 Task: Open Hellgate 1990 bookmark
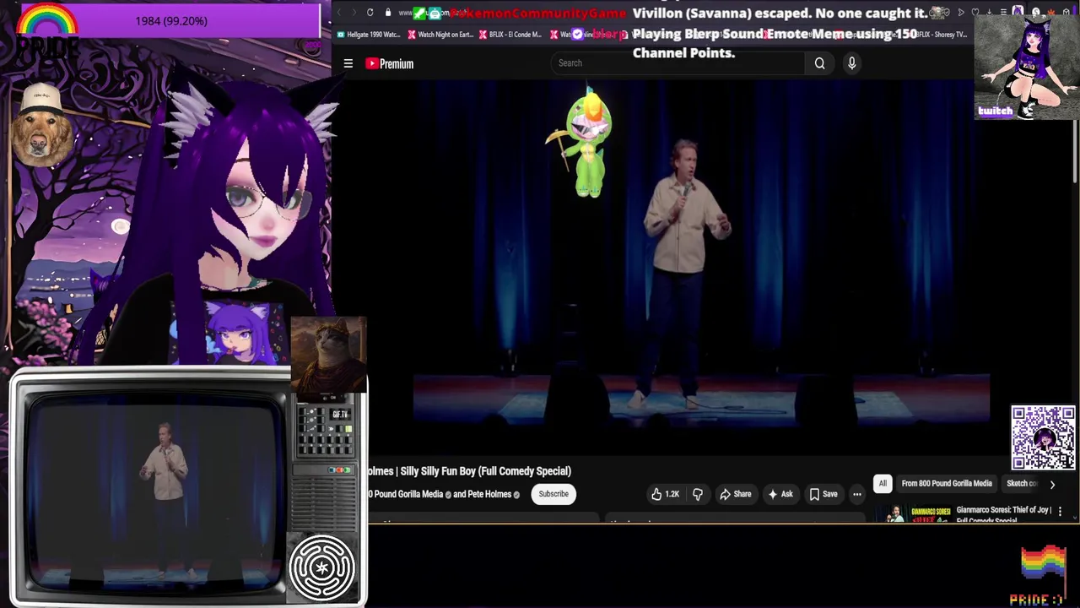pyautogui.click(x=369, y=35)
